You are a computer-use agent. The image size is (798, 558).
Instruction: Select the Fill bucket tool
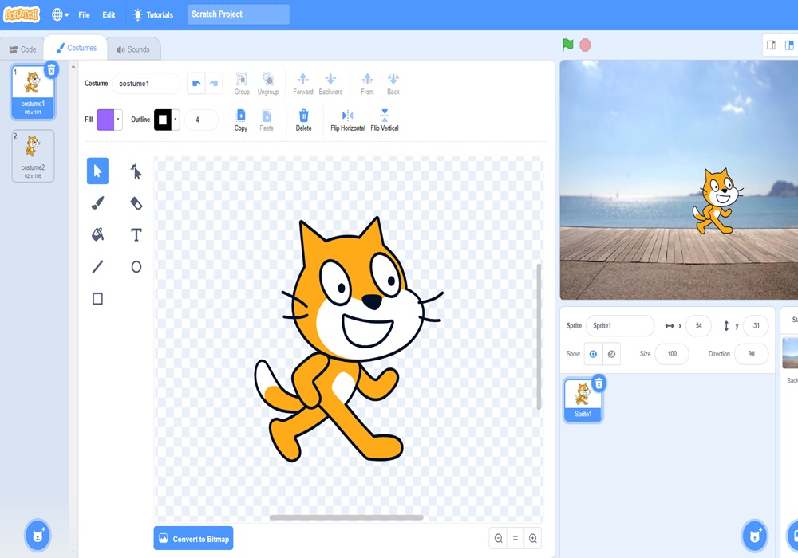point(97,235)
